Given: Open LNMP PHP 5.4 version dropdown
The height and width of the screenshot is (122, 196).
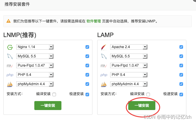Looking at the screenshot, I should point(35,75).
